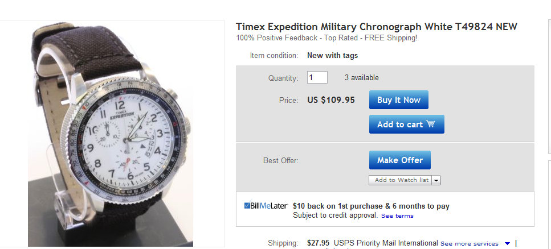Click the $10 back on 1st purchase offer text
The height and width of the screenshot is (249, 551).
(371, 206)
